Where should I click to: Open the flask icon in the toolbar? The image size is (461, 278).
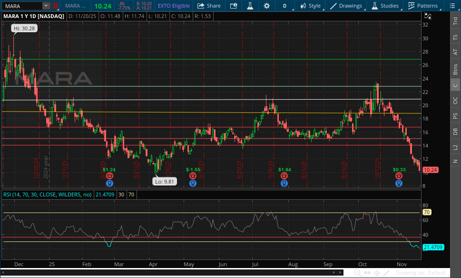250,6
